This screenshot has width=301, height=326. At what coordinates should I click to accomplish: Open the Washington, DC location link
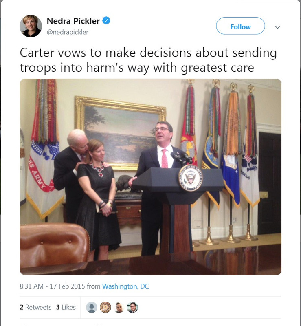[x=125, y=286]
